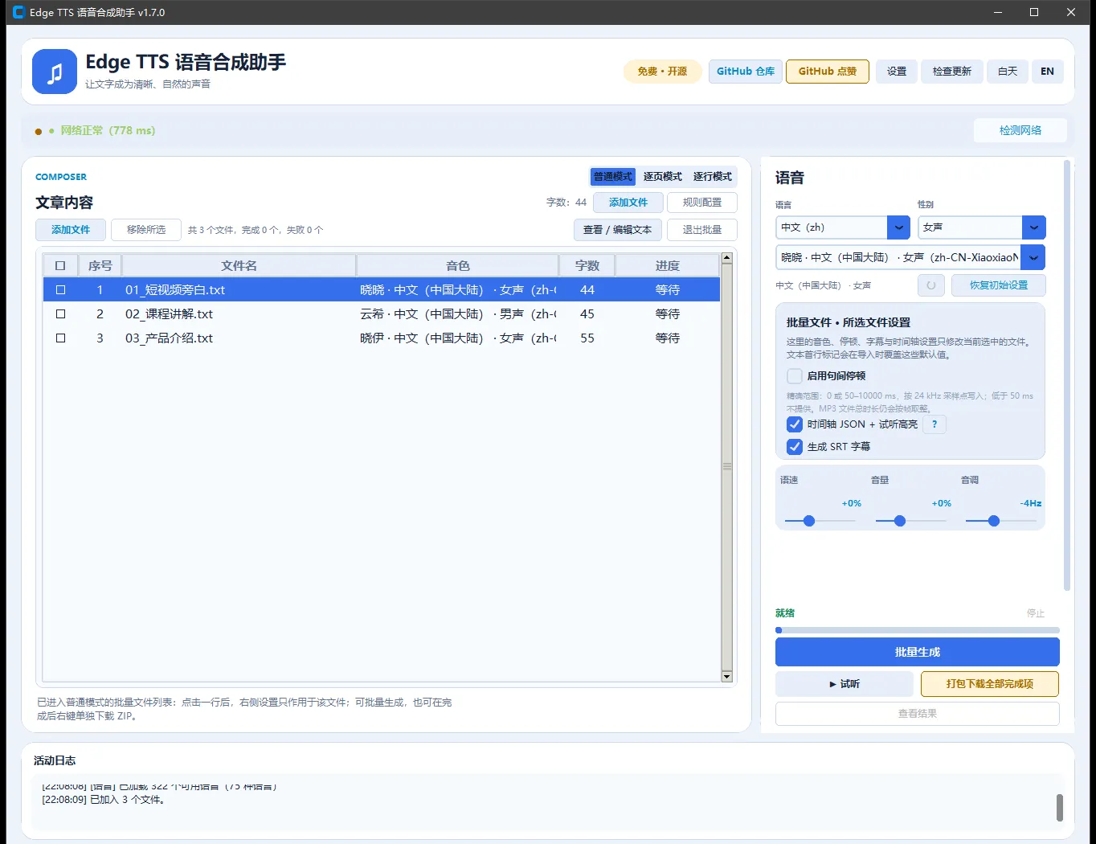Click the 规则配置 button
This screenshot has width=1096, height=844.
pyautogui.click(x=702, y=203)
